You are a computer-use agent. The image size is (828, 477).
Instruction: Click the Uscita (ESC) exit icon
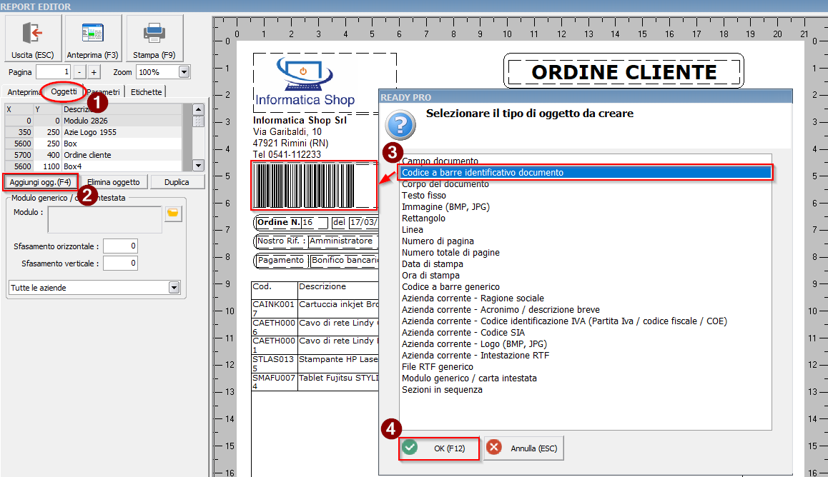(31, 34)
